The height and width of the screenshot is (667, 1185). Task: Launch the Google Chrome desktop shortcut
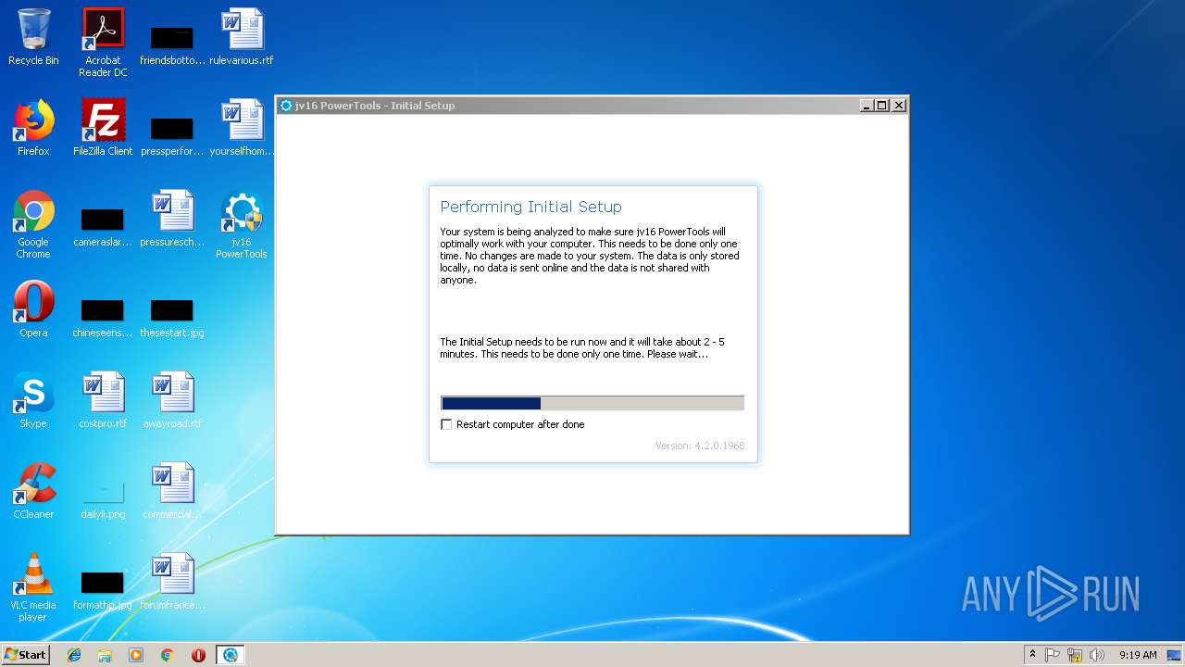(33, 224)
